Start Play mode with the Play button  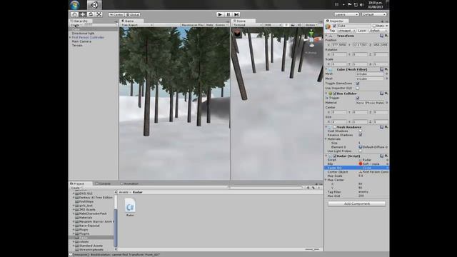220,14
